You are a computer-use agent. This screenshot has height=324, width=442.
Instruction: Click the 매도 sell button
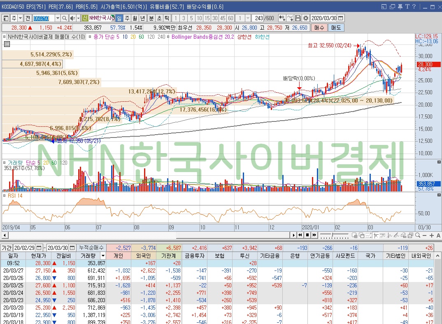(x=336, y=28)
